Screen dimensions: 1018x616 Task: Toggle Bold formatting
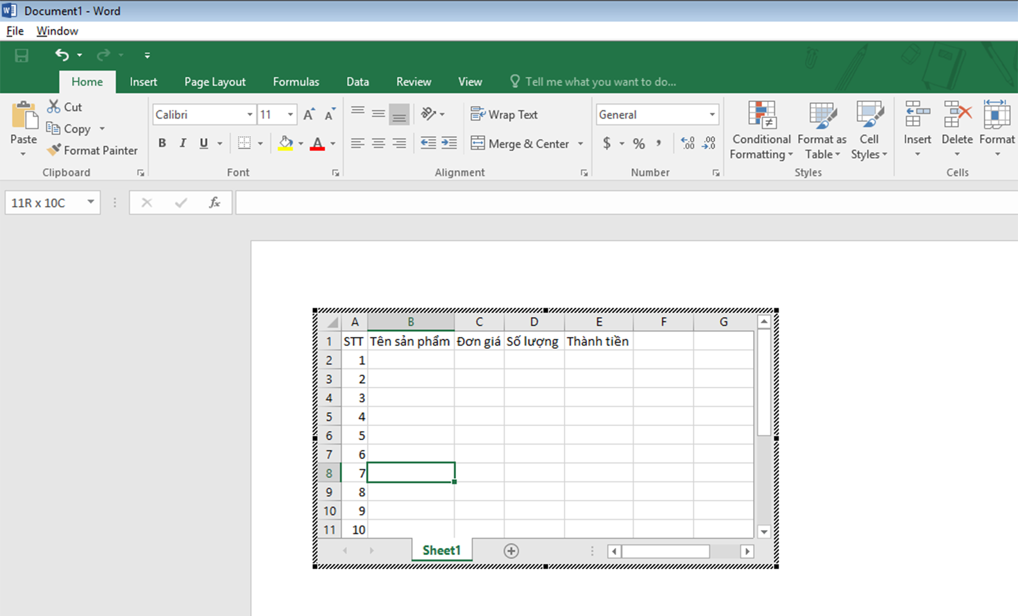(x=162, y=143)
